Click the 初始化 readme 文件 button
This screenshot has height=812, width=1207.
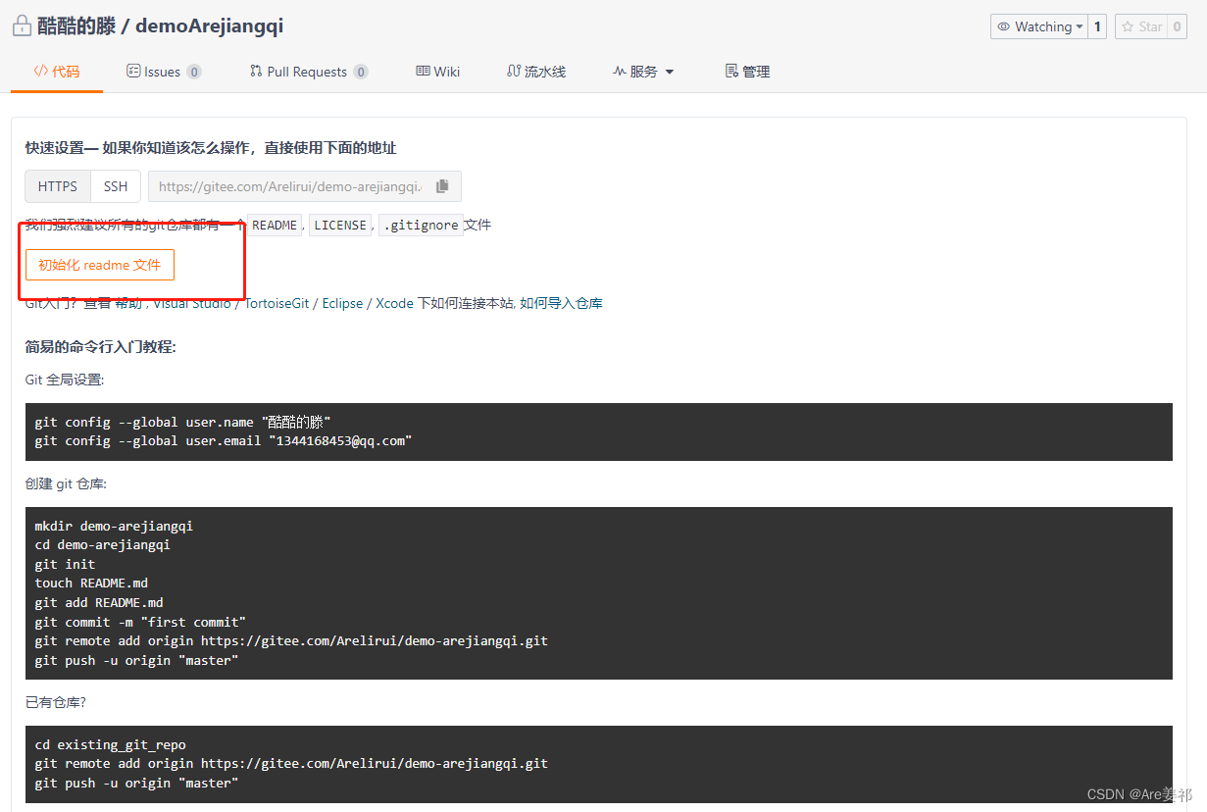click(98, 265)
